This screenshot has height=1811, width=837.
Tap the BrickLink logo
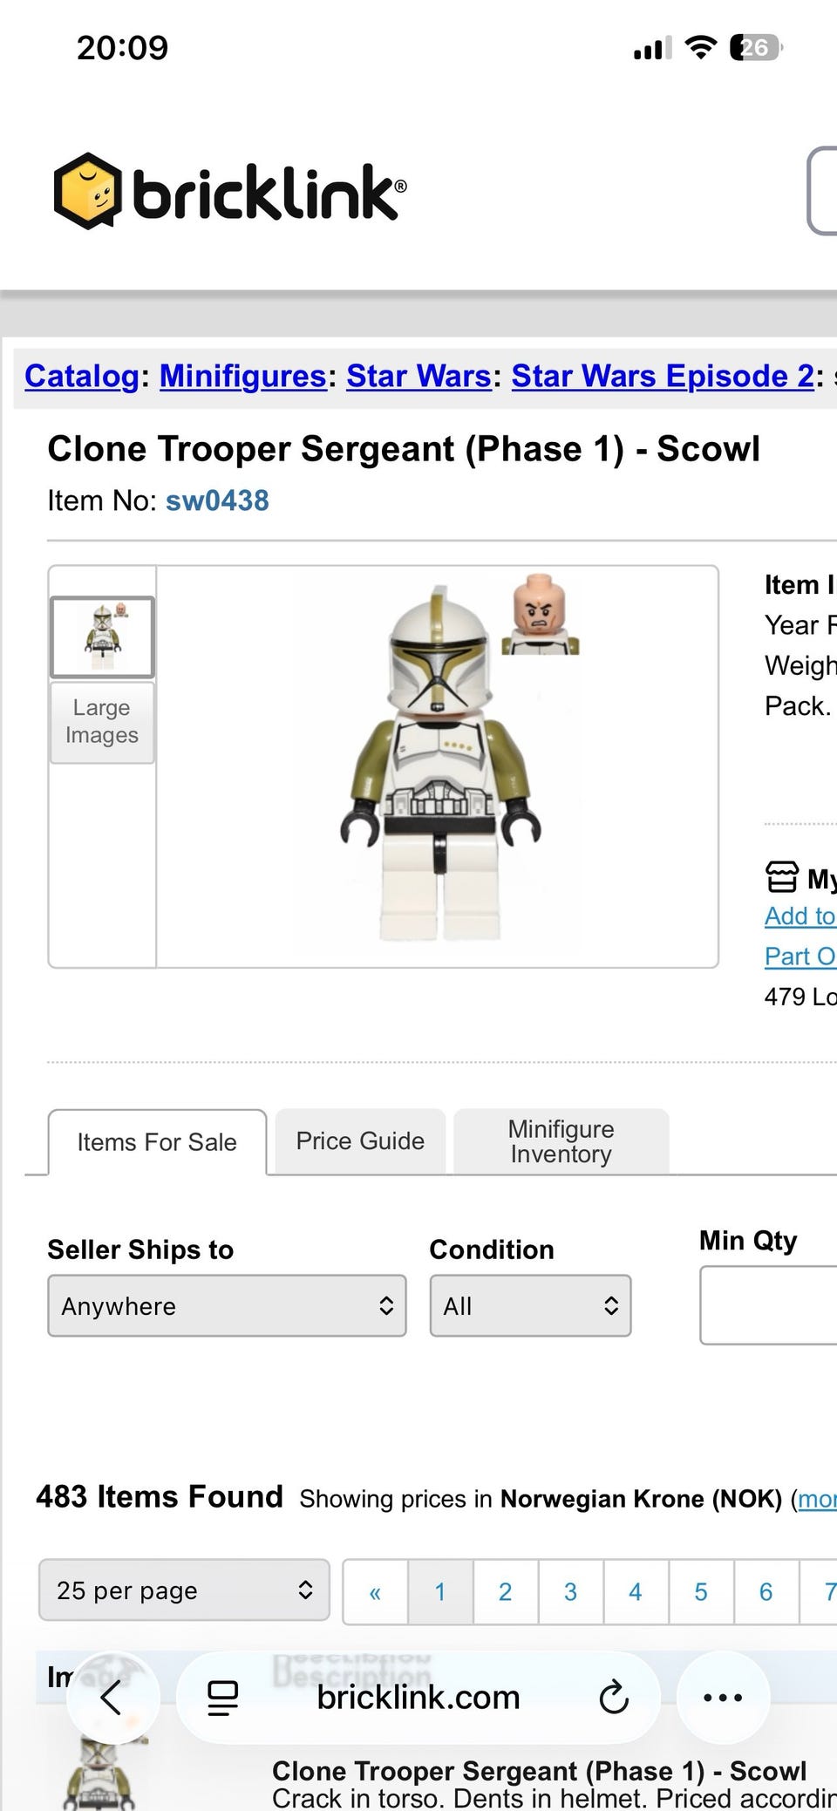point(229,191)
